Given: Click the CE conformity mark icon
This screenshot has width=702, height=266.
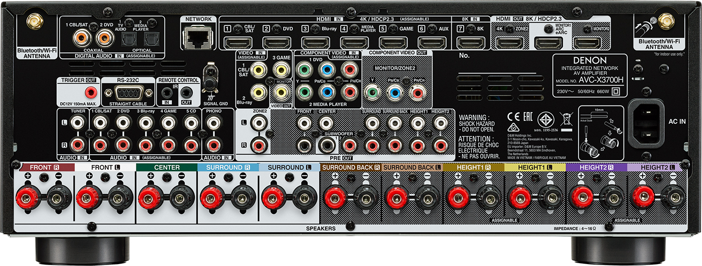Looking at the screenshot, I should point(513,117).
